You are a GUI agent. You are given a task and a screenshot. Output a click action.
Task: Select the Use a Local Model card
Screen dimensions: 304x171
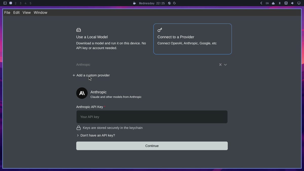(x=111, y=39)
